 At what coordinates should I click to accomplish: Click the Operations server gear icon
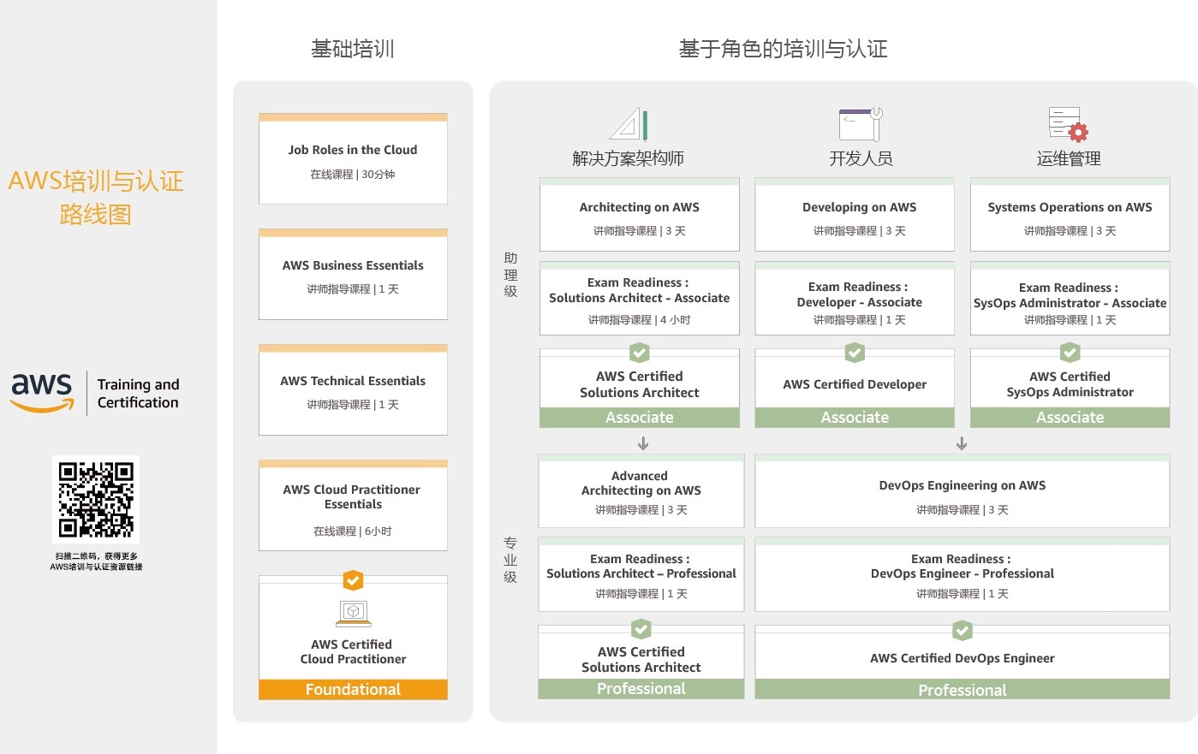point(1069,124)
